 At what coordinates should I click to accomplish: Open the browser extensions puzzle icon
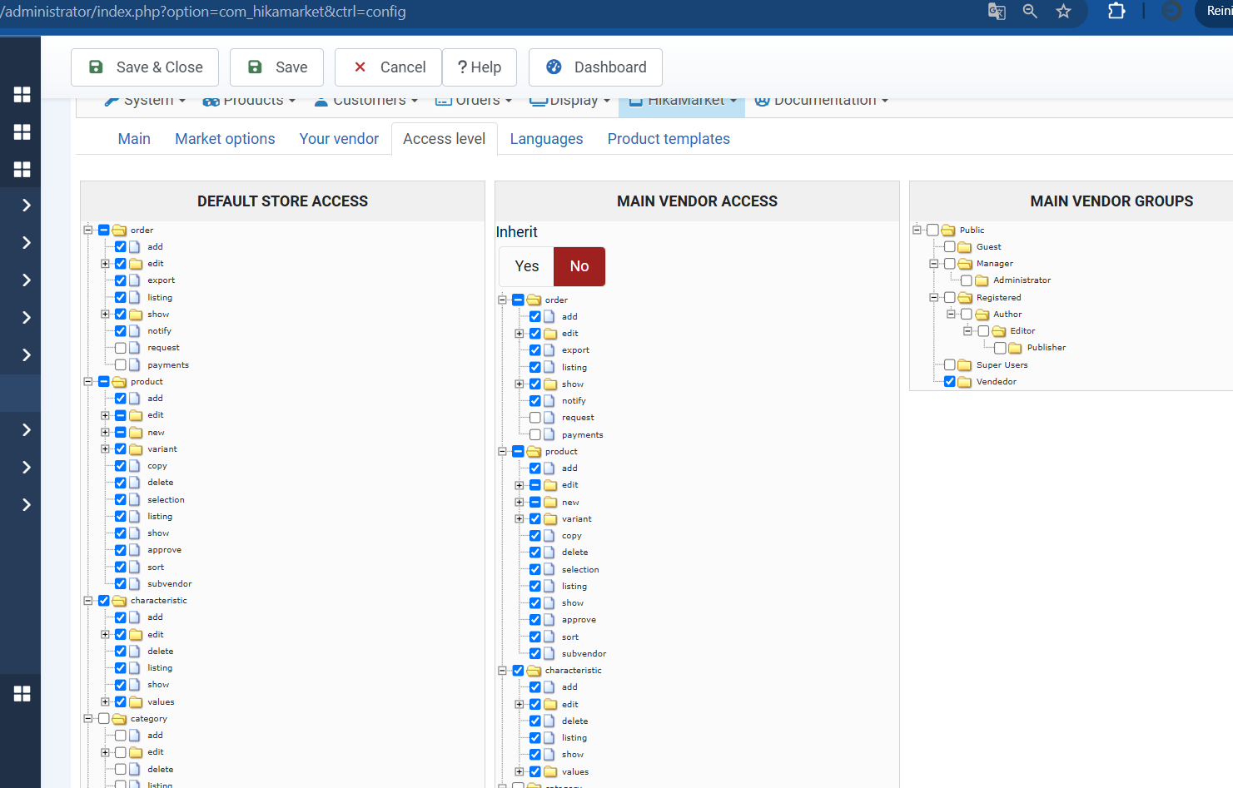point(1116,11)
